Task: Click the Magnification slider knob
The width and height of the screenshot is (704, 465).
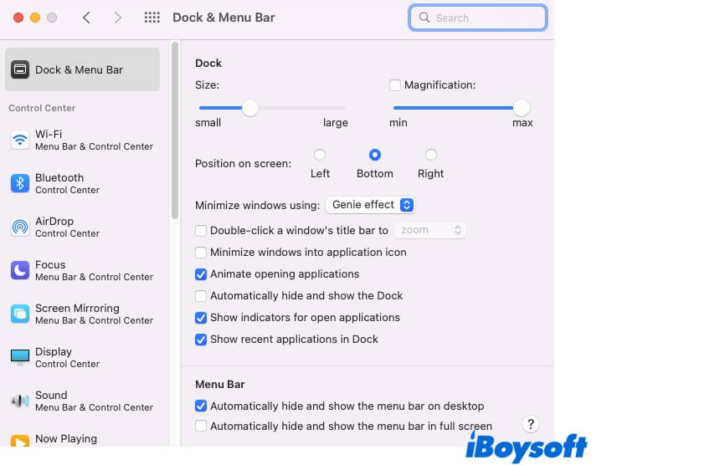Action: (521, 108)
